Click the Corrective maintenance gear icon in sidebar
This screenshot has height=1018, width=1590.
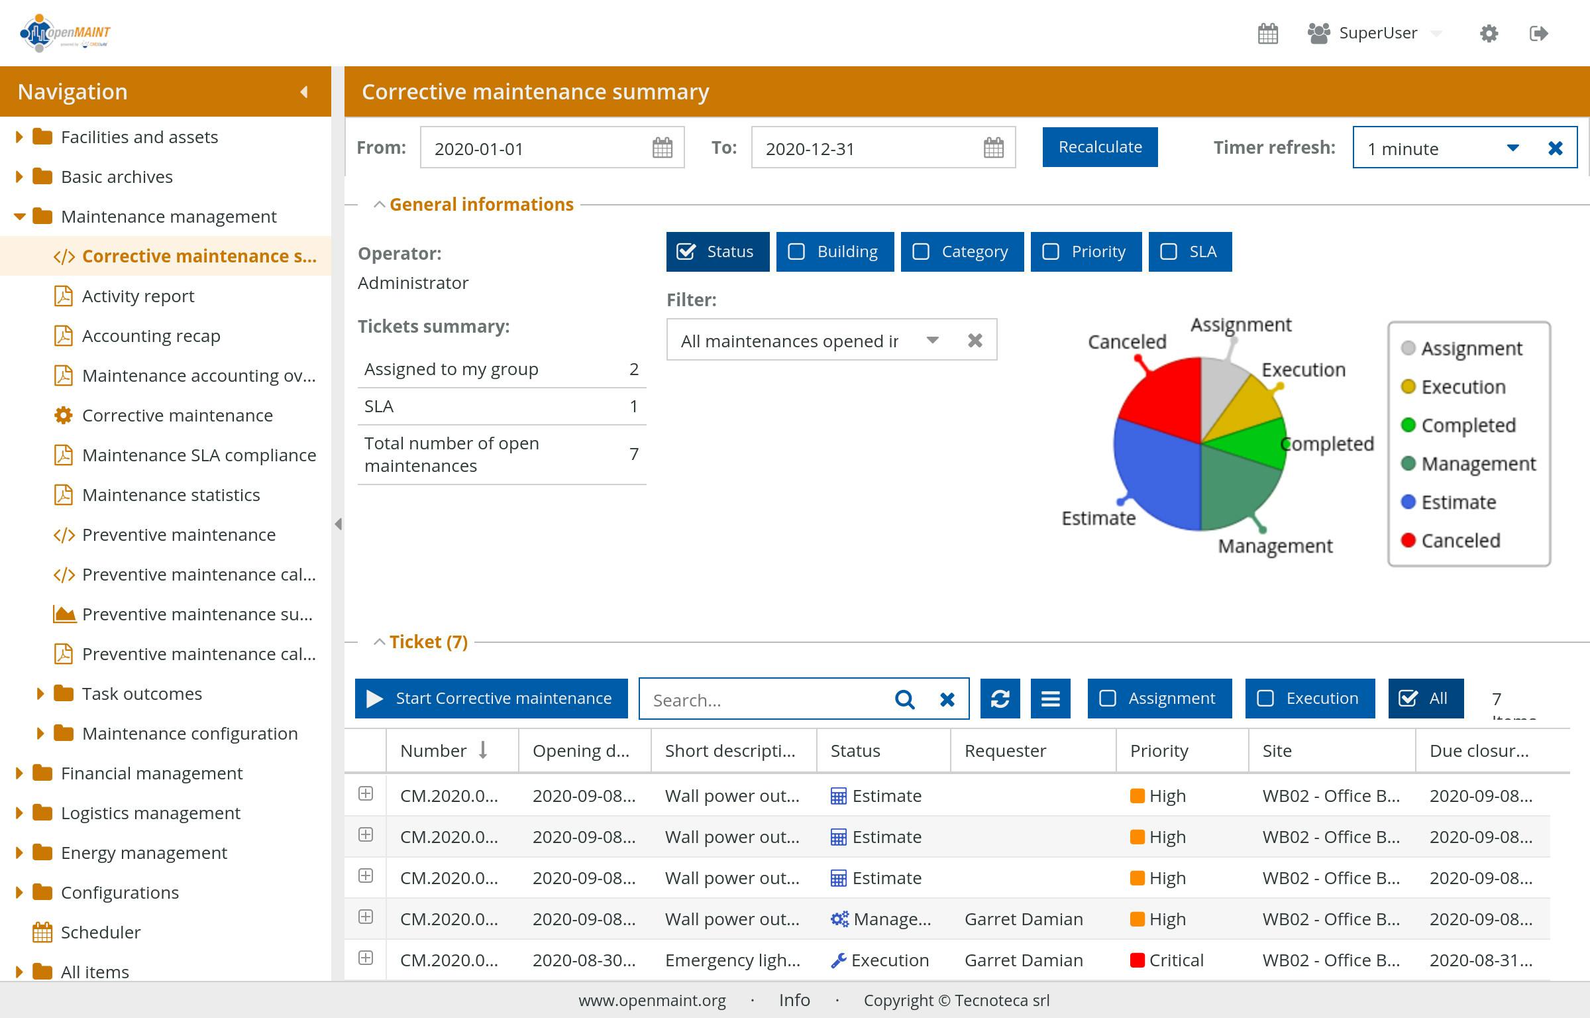(62, 415)
